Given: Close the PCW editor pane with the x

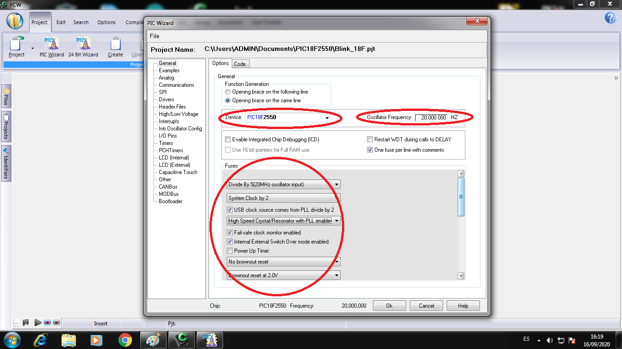Looking at the screenshot, I should coord(616,78).
